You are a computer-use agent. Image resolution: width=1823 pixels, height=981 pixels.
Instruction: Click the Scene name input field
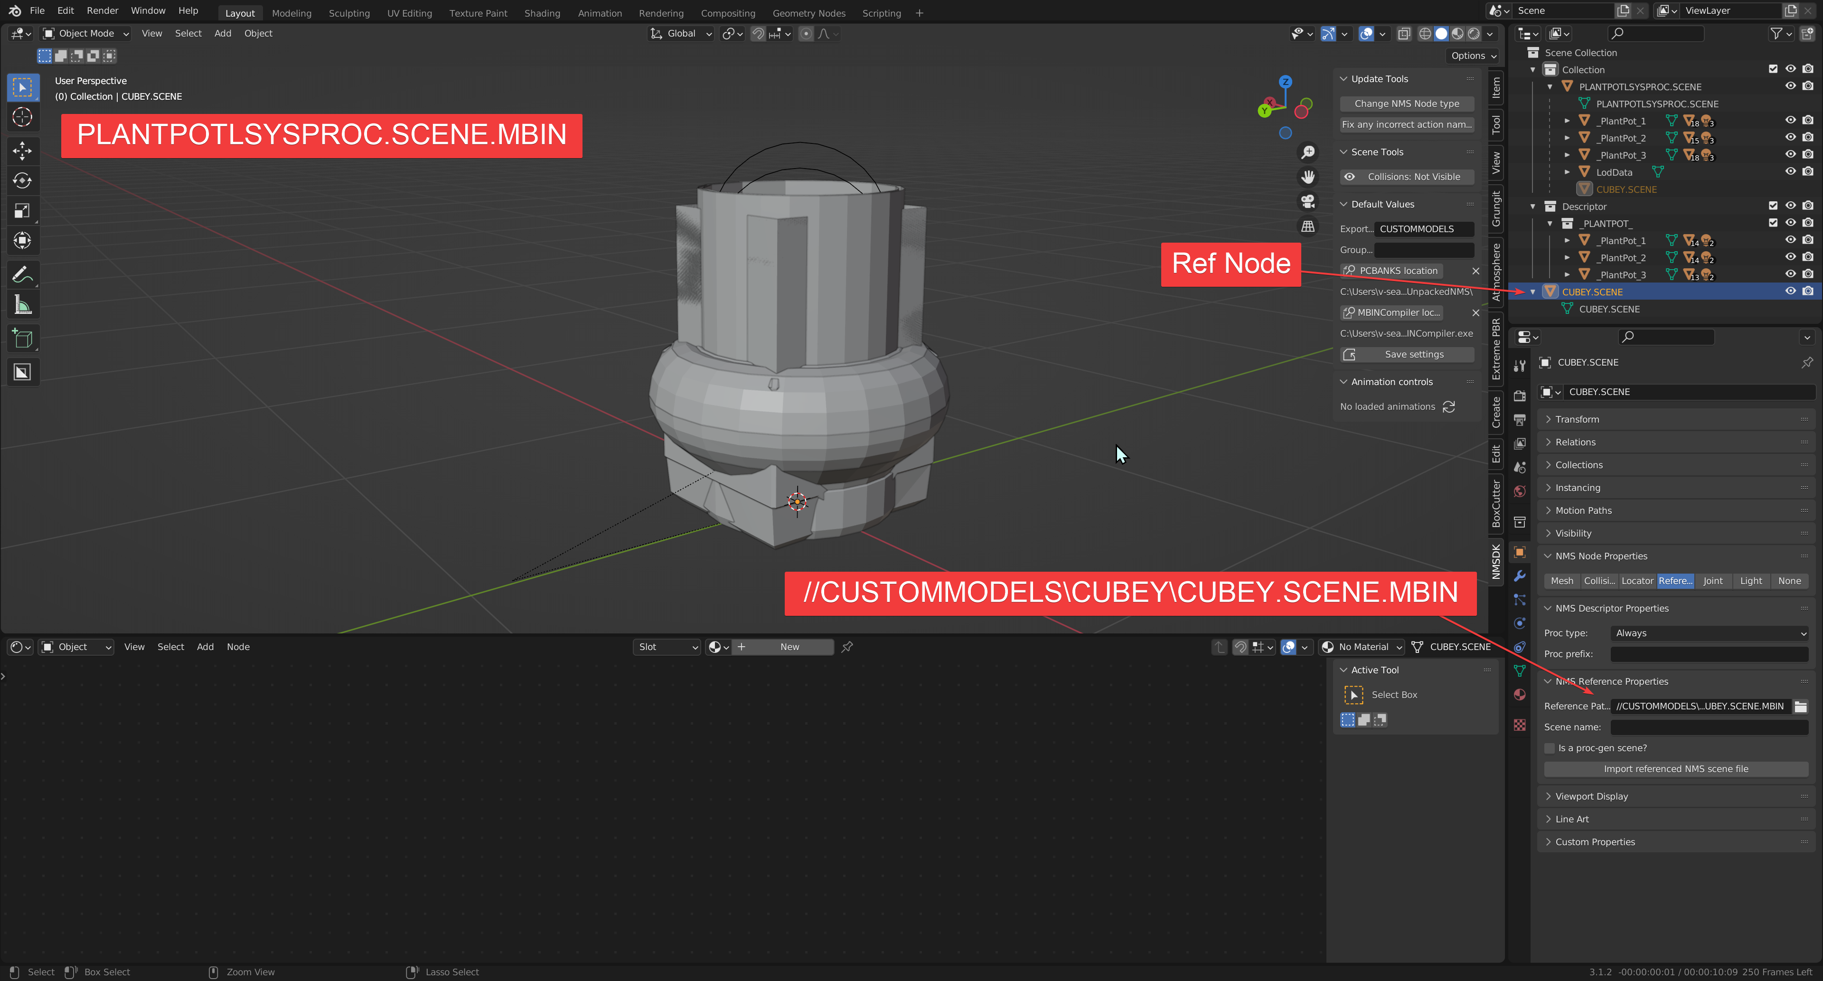click(x=1709, y=727)
